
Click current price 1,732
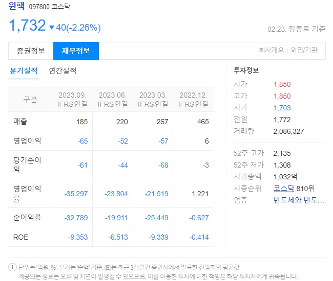click(27, 26)
